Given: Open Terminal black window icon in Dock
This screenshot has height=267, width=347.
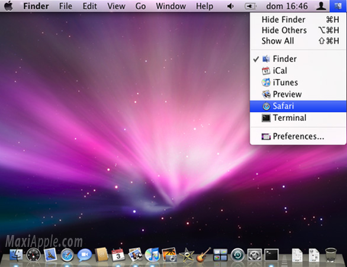Looking at the screenshot, I should pyautogui.click(x=272, y=255).
